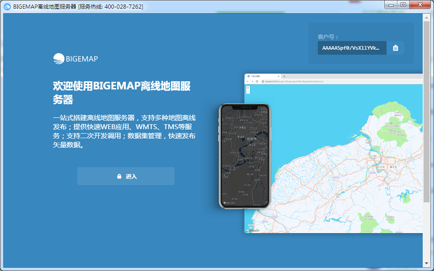The height and width of the screenshot is (271, 434).
Task: Click the phone map preview image
Action: (x=245, y=156)
